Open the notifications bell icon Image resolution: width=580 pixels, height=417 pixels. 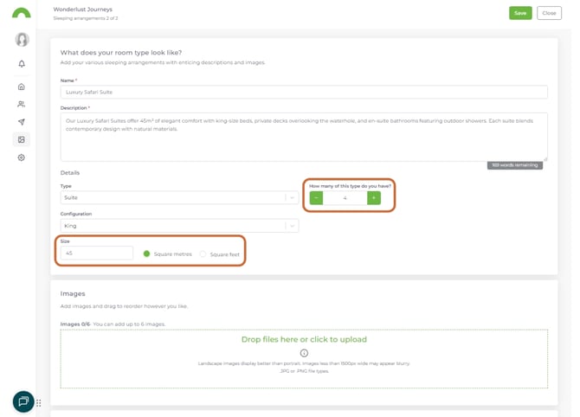(22, 64)
